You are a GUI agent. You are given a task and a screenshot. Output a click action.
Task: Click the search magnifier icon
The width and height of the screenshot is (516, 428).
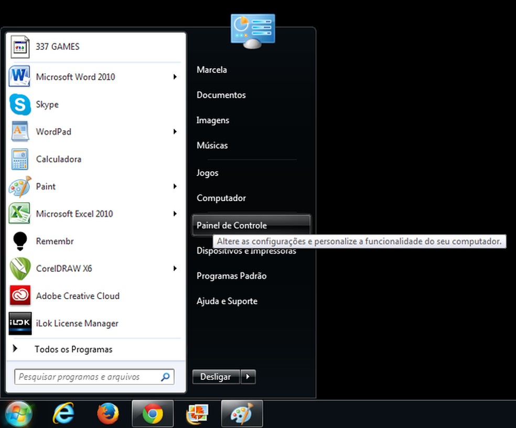[x=165, y=377]
